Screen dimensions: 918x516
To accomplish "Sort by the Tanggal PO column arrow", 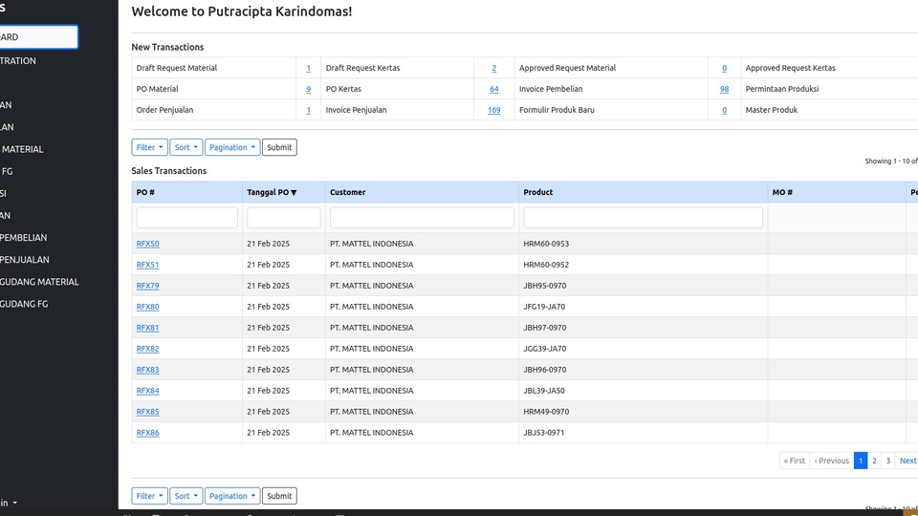I will click(294, 193).
